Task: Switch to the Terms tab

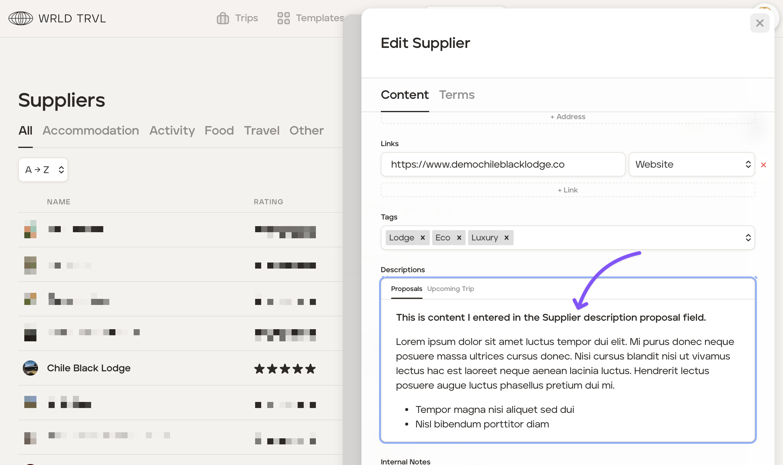Action: coord(456,95)
